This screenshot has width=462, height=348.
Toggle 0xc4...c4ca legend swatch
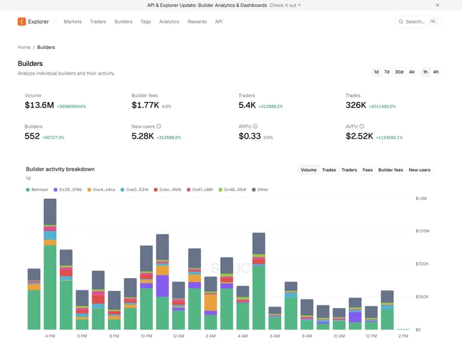coord(89,190)
